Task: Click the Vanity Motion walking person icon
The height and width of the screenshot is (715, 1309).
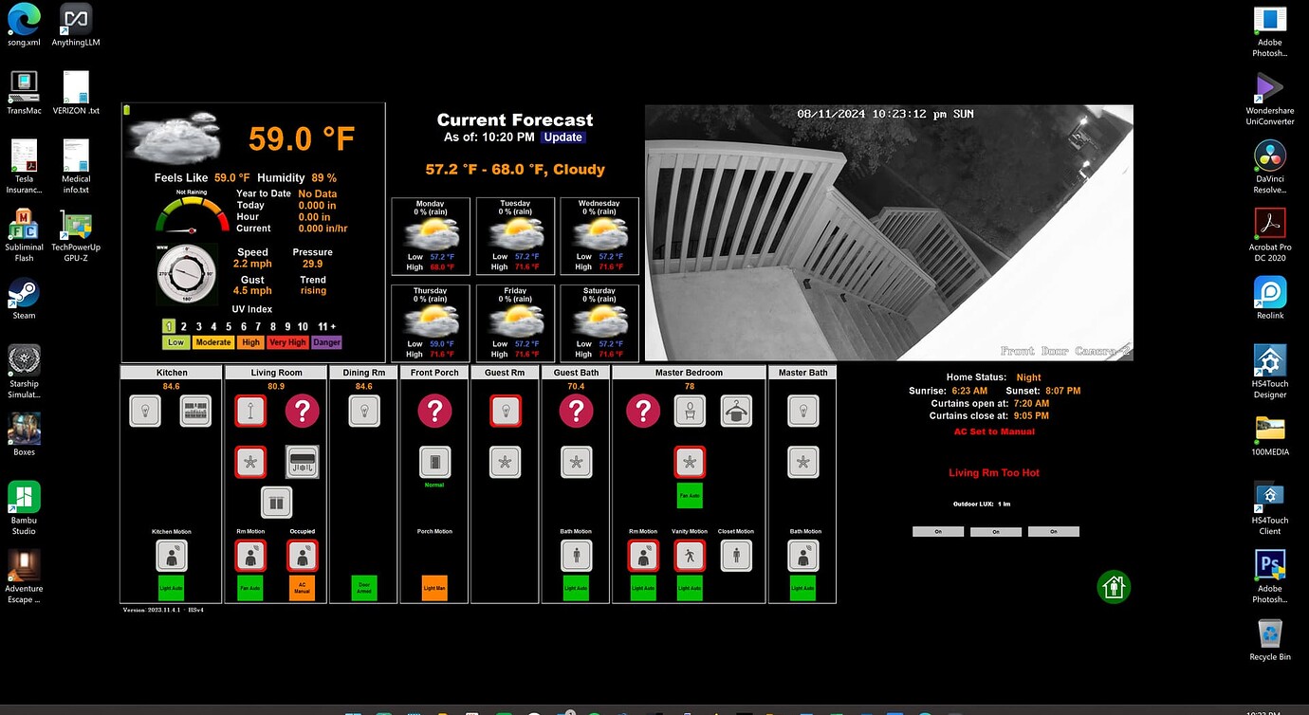Action: click(x=690, y=556)
